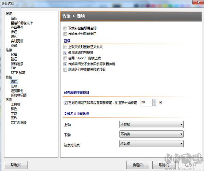Screen dimensions: 204x171
Task: Enable 上载失败时删除空文件夹 checkbox
Action: tap(65, 47)
